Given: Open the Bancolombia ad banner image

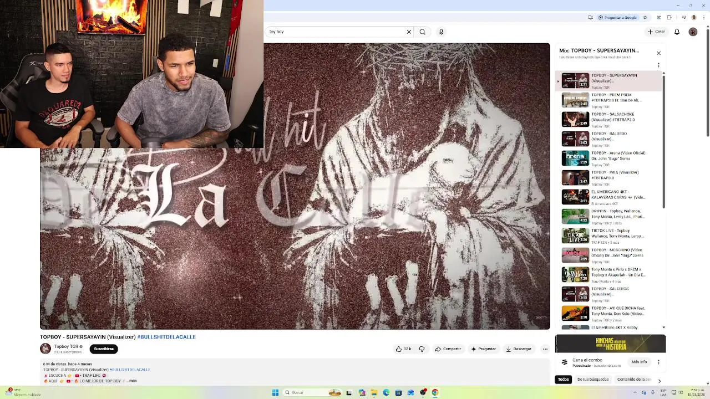Looking at the screenshot, I should [x=610, y=344].
